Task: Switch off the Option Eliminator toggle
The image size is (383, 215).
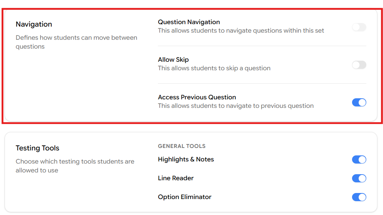Action: 359,197
